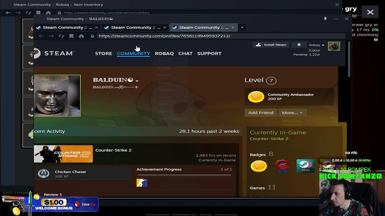Open the Steam 2024 badge
385x216 pixels.
coord(305,166)
